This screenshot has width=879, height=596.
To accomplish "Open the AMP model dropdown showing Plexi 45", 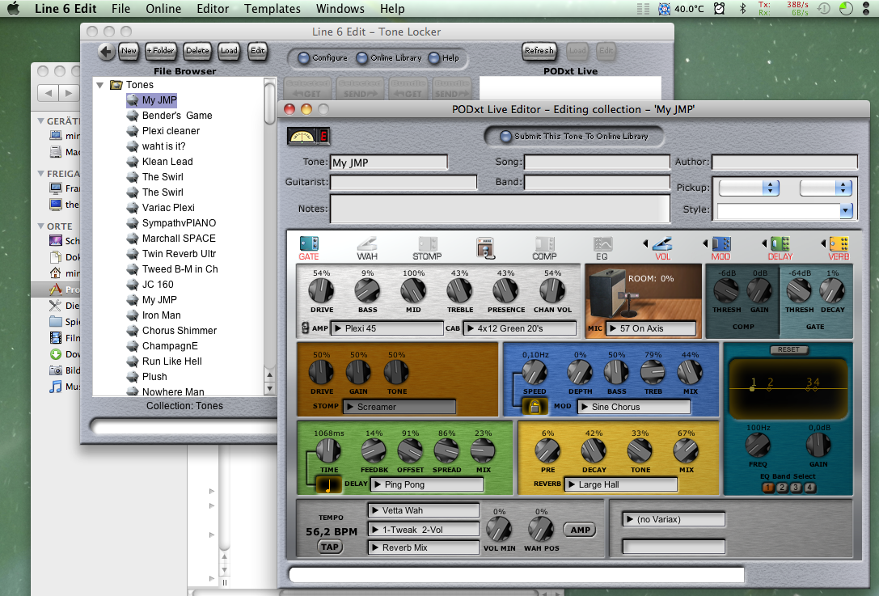I will 387,328.
